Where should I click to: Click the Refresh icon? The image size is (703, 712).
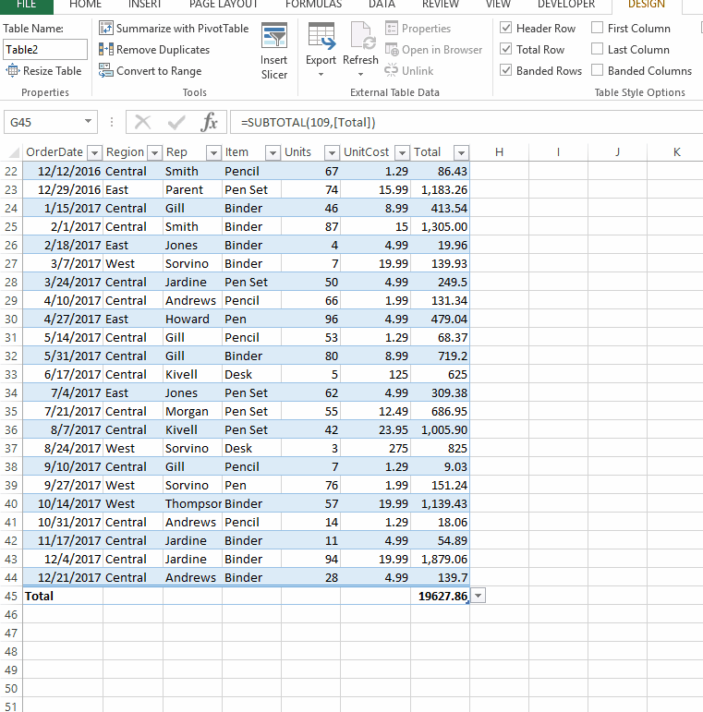[x=362, y=36]
